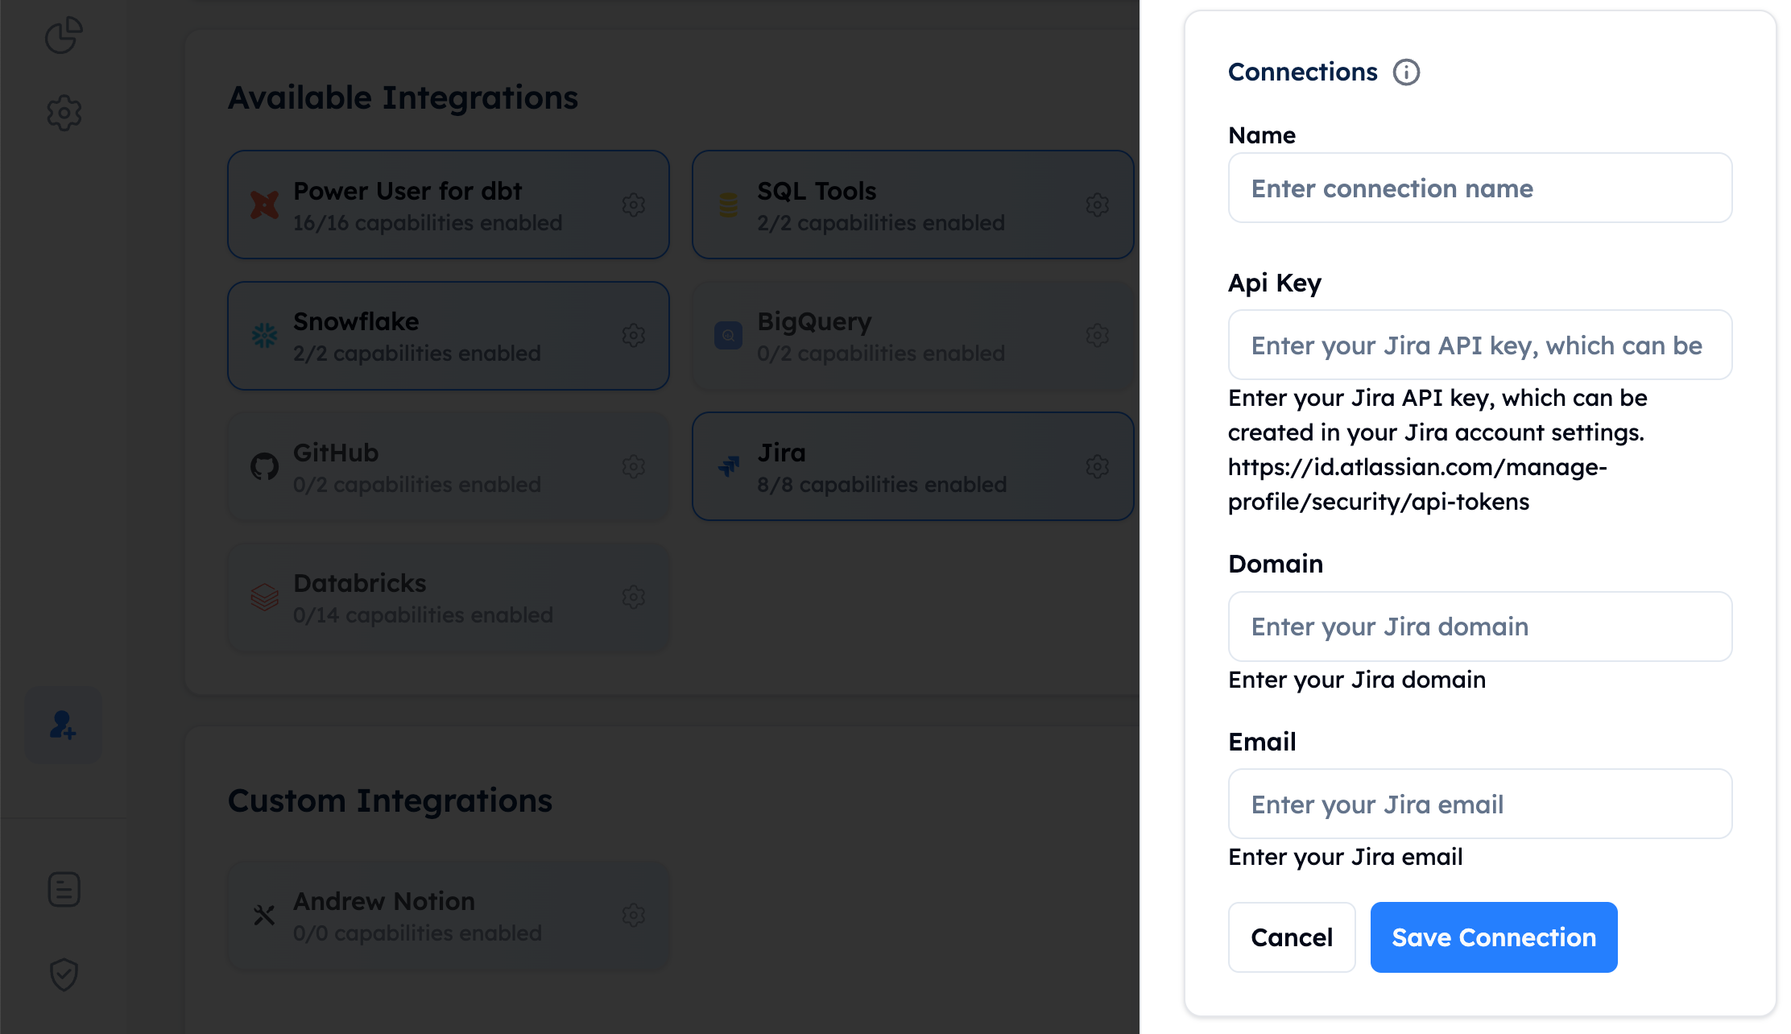Click the Databricks logo icon

264,597
